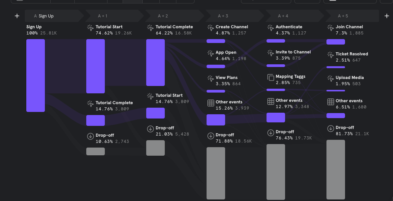Select the A Sign Up step header
This screenshot has height=201, width=393.
tap(54, 16)
